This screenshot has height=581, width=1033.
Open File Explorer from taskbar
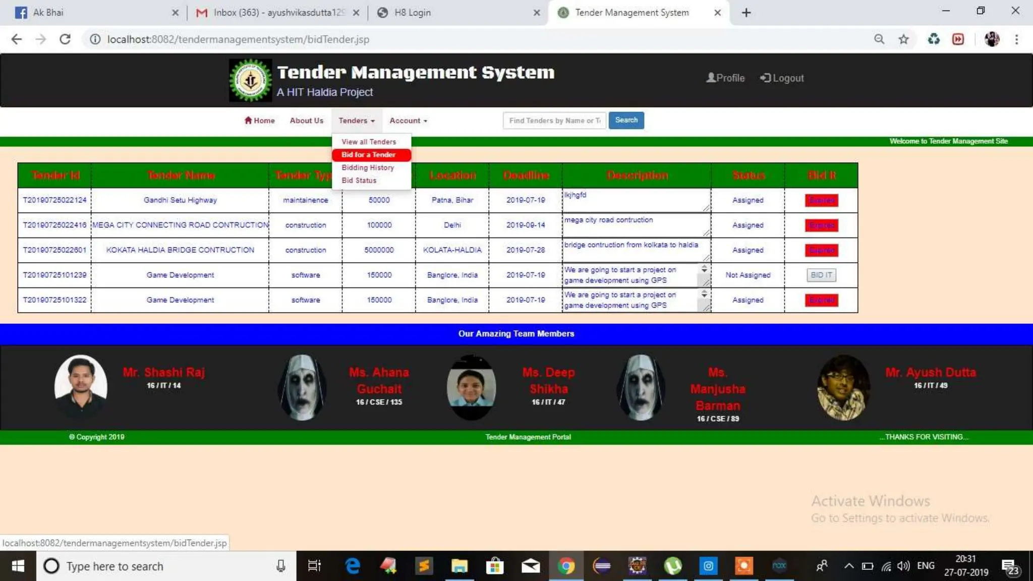[459, 566]
